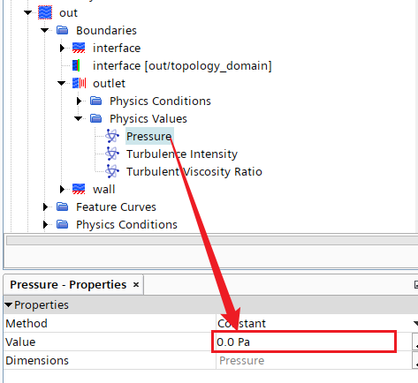Click the Feature Curves folder icon
The image size is (418, 383).
click(x=62, y=207)
